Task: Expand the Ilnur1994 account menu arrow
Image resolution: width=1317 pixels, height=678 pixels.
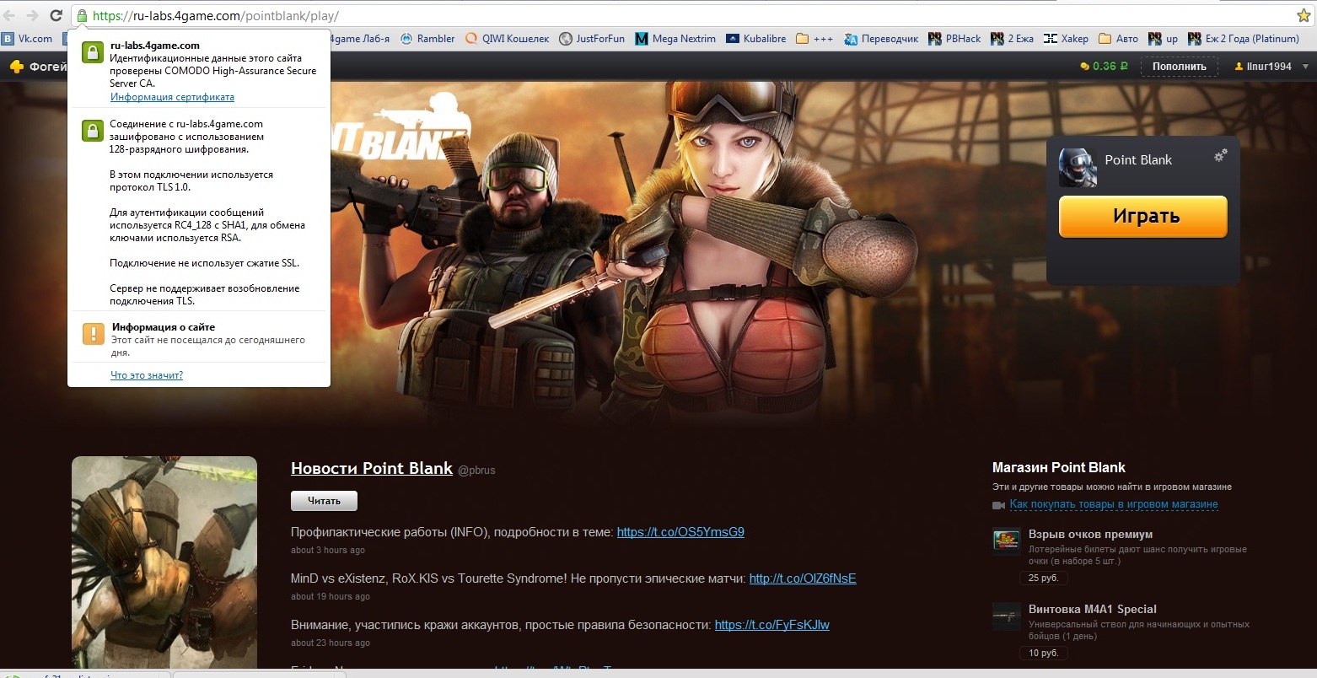Action: 1305,67
